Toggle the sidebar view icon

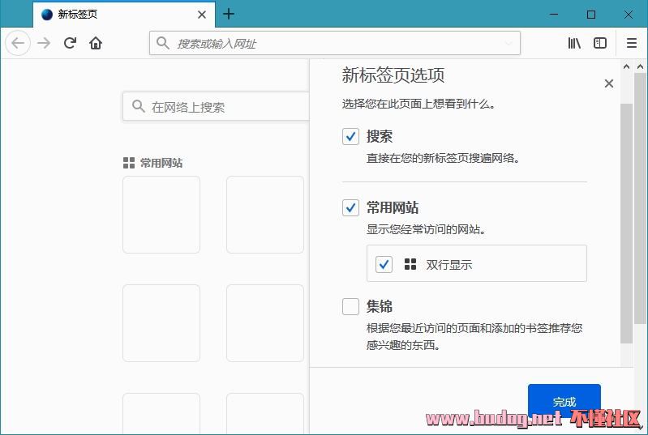[600, 43]
